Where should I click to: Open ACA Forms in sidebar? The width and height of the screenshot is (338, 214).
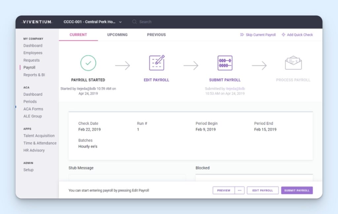33,109
